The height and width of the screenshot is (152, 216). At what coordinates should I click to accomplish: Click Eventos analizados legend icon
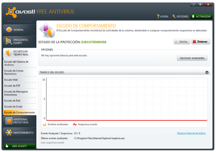tap(44, 124)
